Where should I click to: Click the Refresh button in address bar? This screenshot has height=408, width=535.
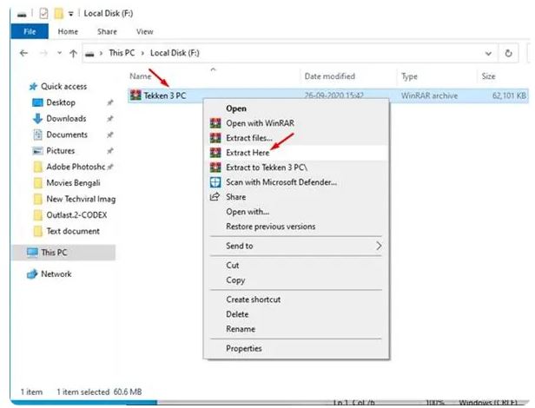tap(508, 53)
